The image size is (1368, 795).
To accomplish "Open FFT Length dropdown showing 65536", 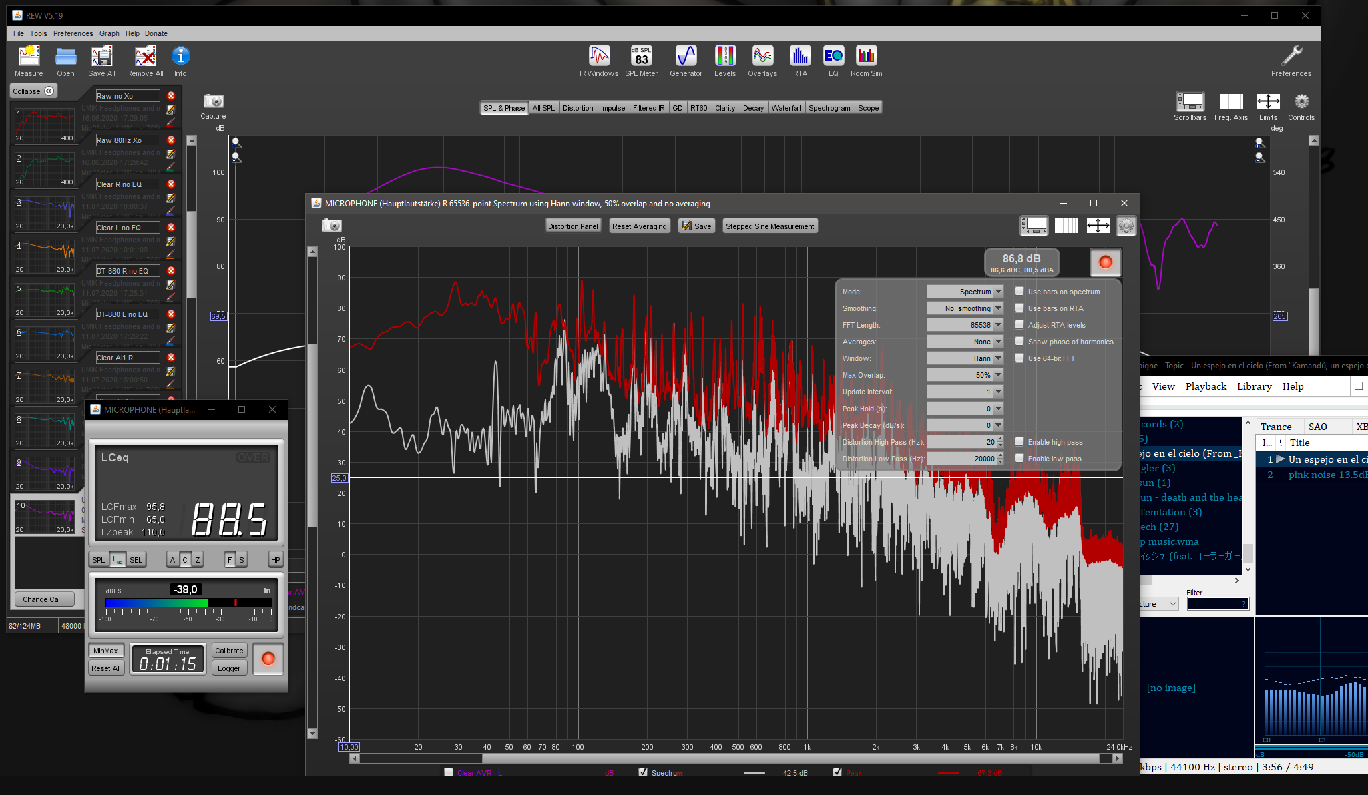I will coord(965,325).
